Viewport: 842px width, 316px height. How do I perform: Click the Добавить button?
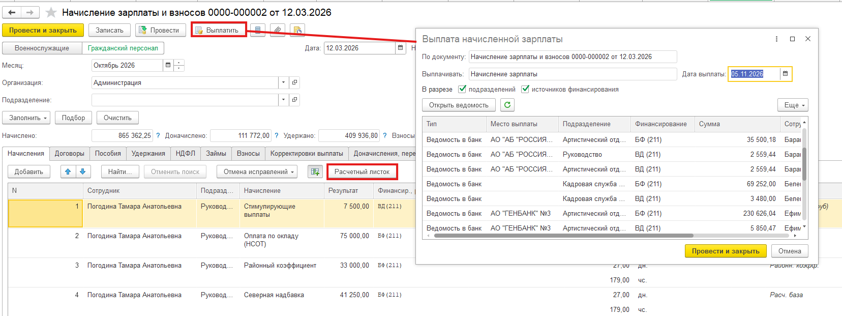click(x=29, y=171)
